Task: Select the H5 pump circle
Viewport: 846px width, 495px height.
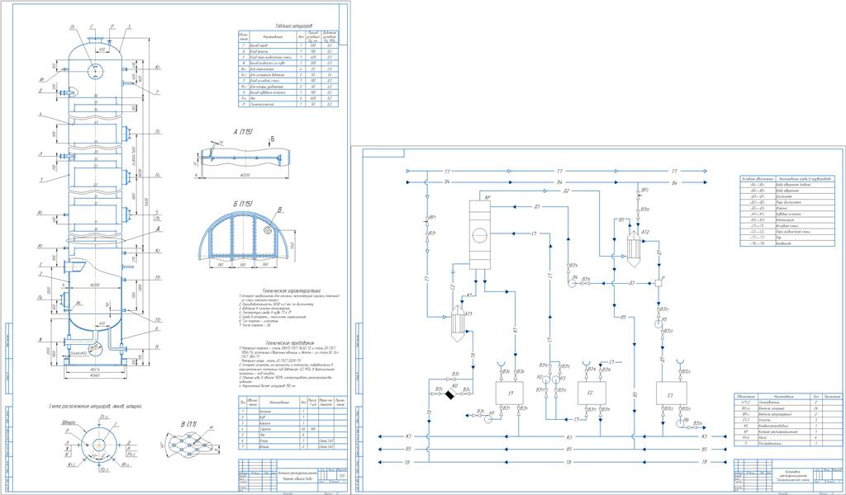Action: click(x=659, y=323)
